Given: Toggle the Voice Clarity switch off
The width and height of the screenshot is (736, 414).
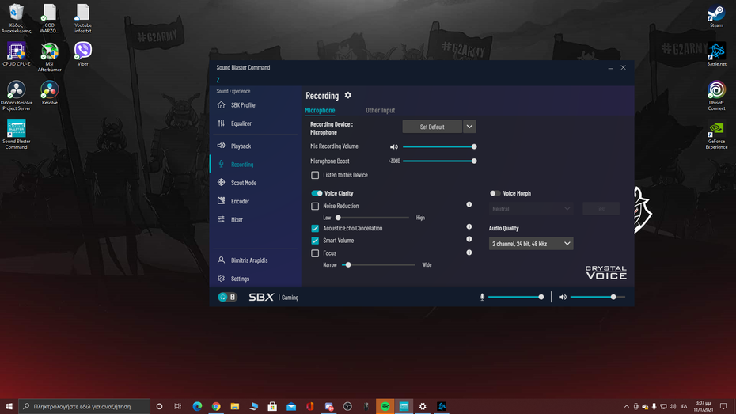Looking at the screenshot, I should [317, 193].
